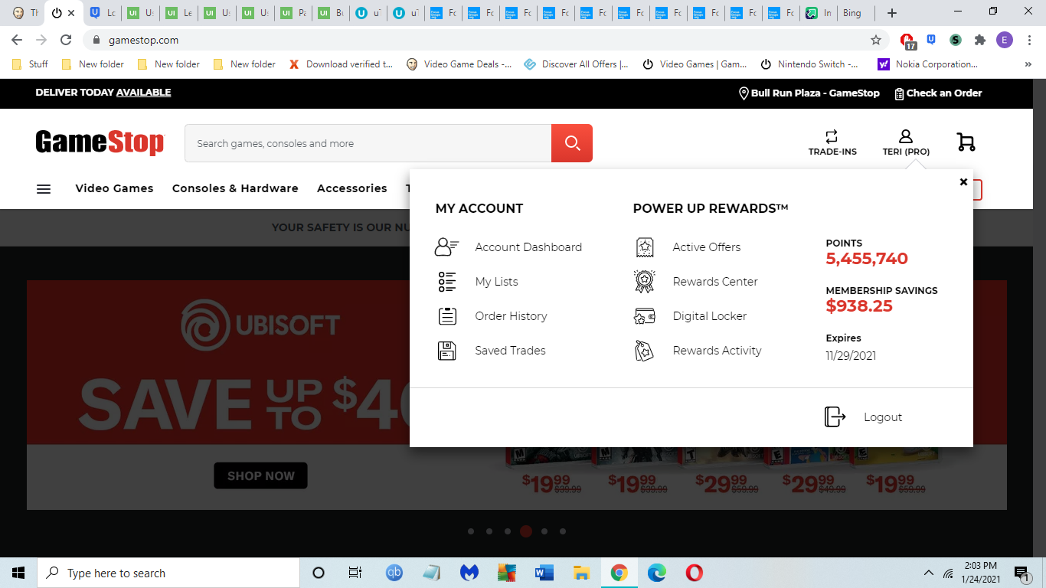Select the last carousel dot

point(563,531)
